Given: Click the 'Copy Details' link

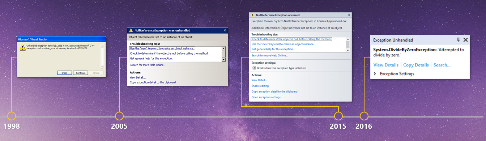Looking at the screenshot, I should coord(416,65).
